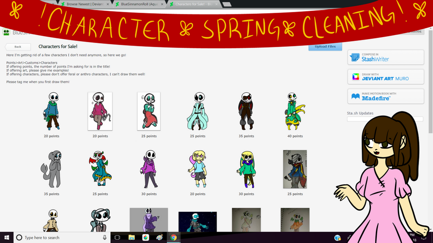Screen dimensions: 433x243
Task: Close the BlueSinnamonRoll tab
Action: pyautogui.click(x=162, y=4)
